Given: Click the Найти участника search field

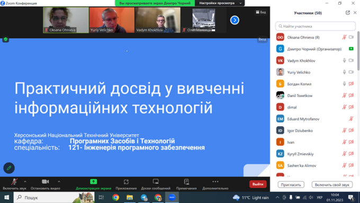Looking at the screenshot, I should (316, 26).
